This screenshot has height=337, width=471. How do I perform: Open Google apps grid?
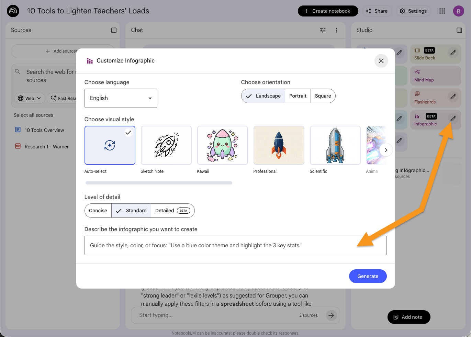point(442,11)
